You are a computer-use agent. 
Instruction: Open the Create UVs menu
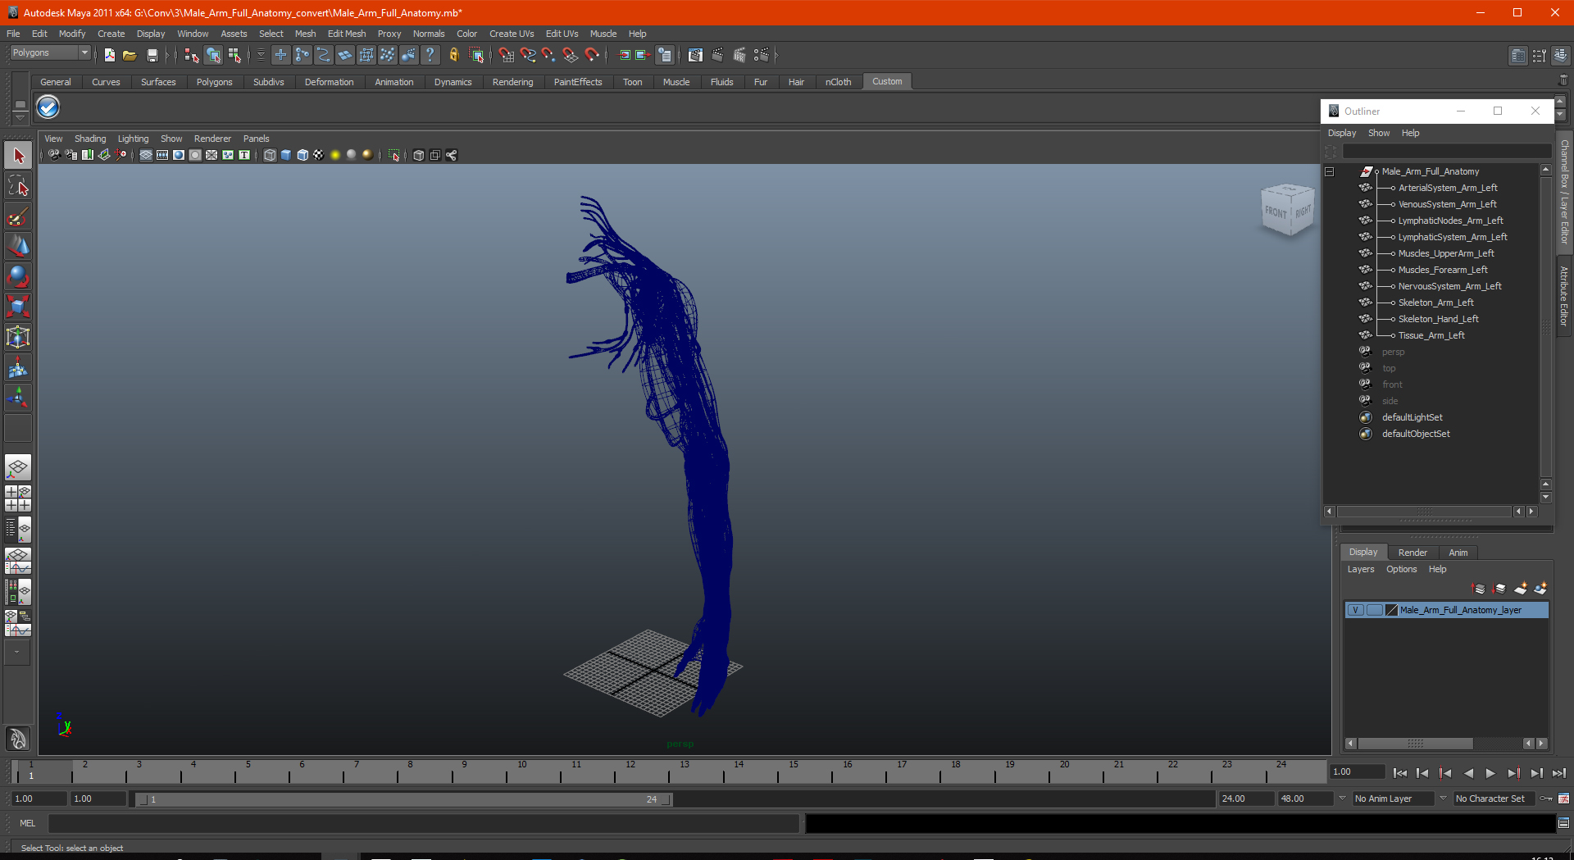[x=512, y=34]
